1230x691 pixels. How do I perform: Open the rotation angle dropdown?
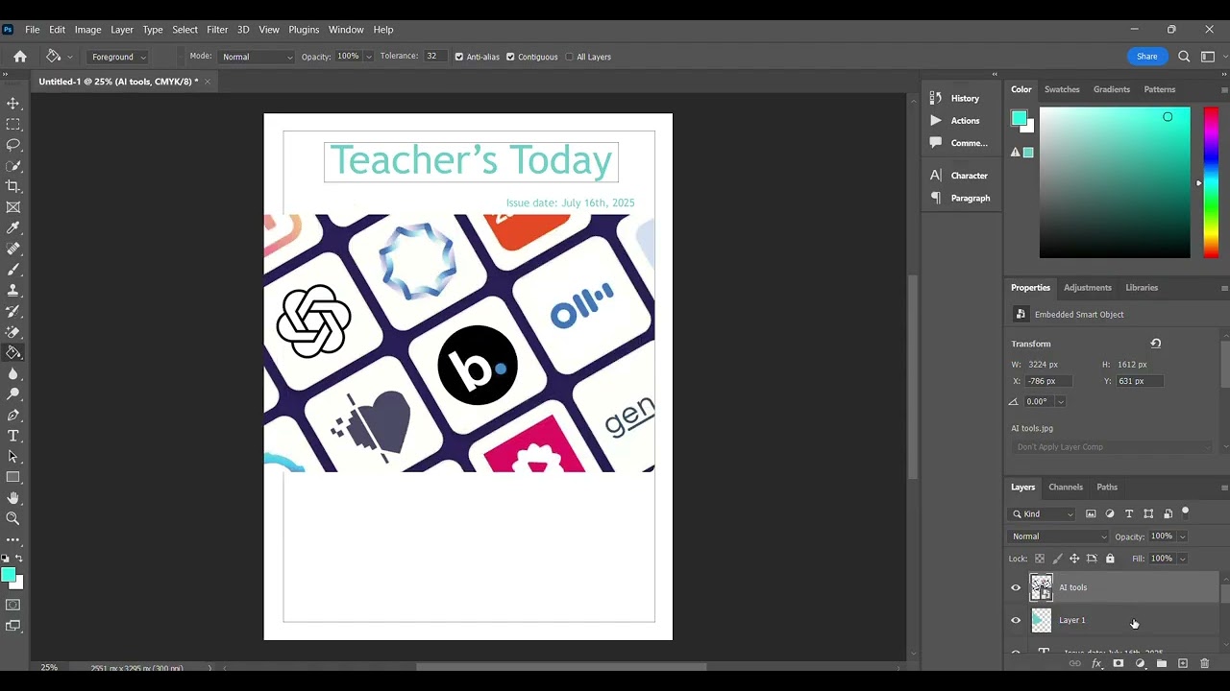click(x=1060, y=402)
